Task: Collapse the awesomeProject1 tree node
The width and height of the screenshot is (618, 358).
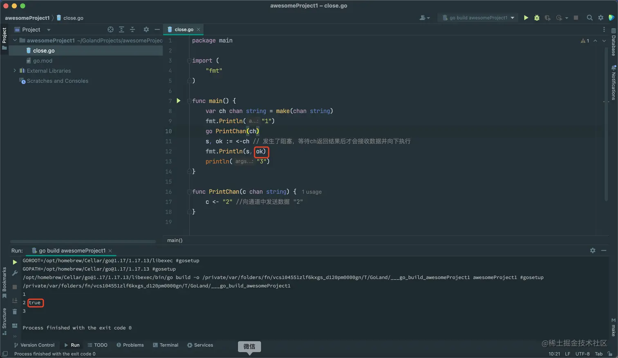Action: tap(15, 40)
